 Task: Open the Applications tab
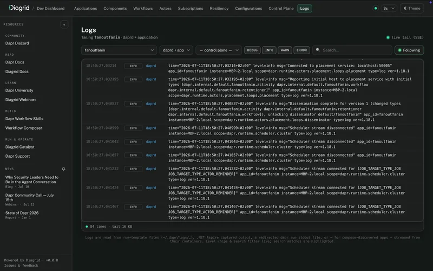[x=86, y=8]
